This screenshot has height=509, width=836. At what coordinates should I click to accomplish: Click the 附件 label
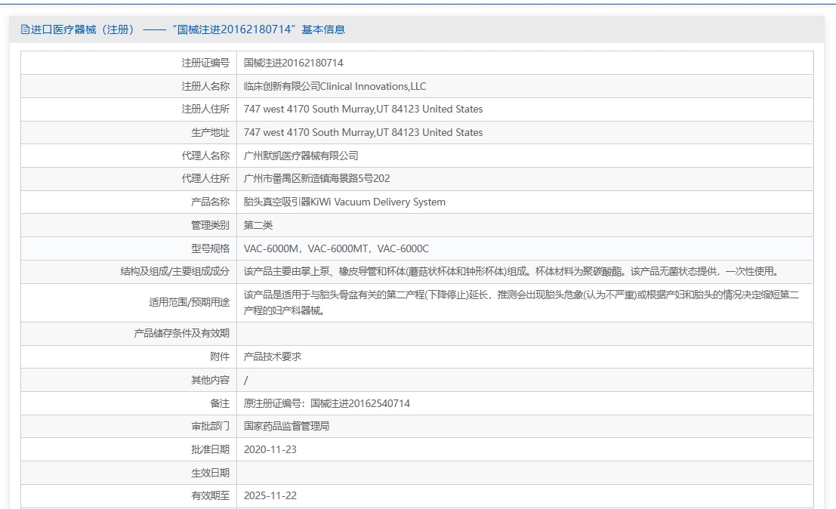[x=220, y=357]
